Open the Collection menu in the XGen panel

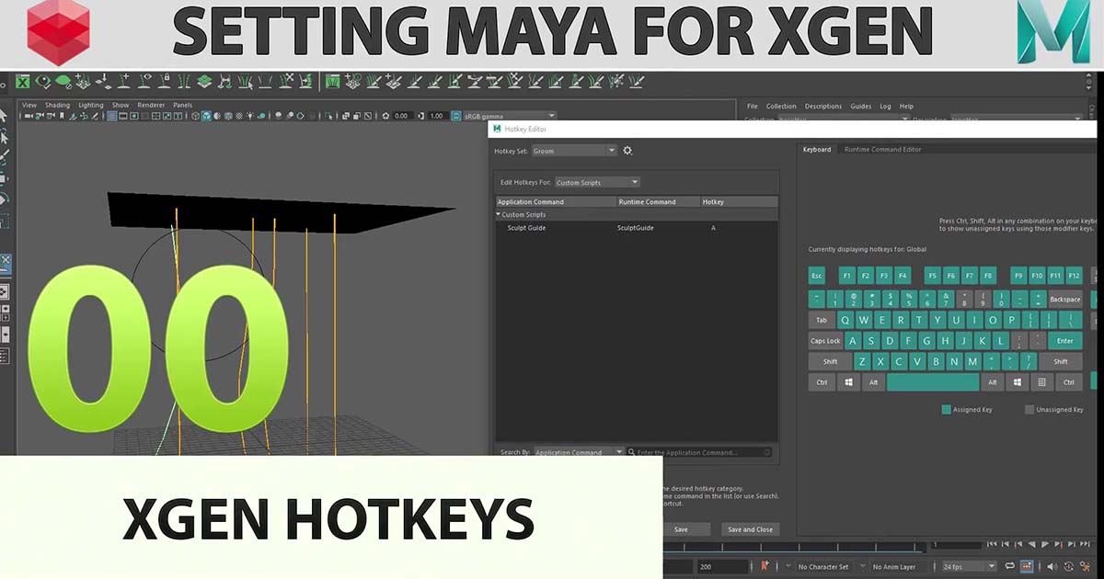click(x=781, y=106)
